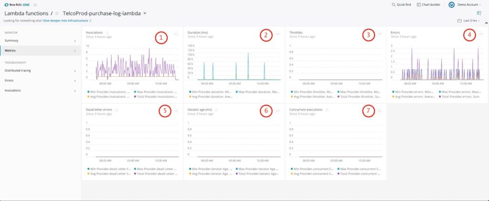Toggle Total Provider.throttles legend series
This screenshot has height=201, width=489.
(x=359, y=96)
